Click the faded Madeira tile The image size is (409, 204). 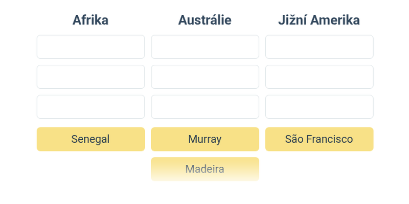205,169
